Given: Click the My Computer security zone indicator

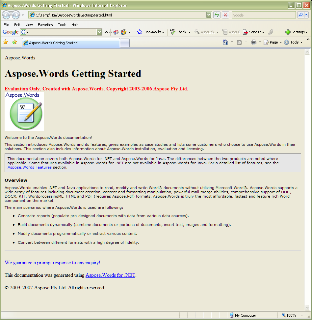Looking at the screenshot, I should 243,315.
